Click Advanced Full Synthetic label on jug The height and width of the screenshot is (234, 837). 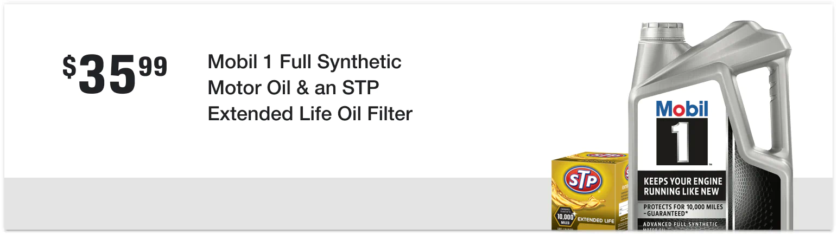(681, 224)
